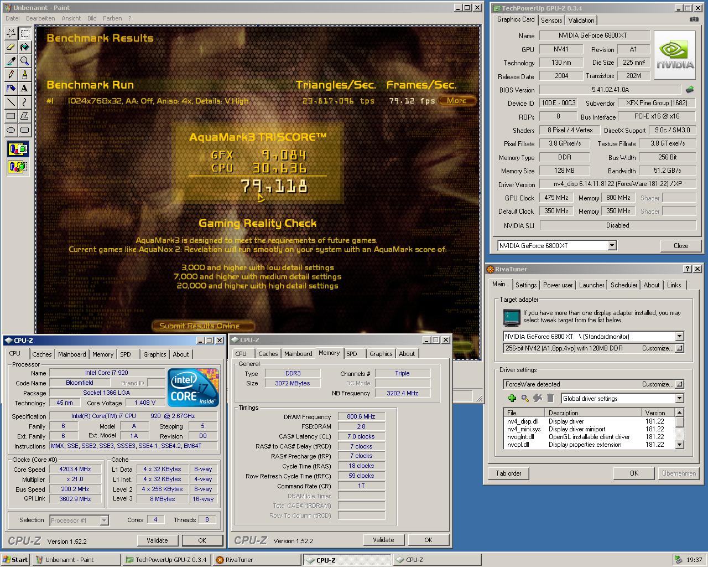Open the Bild menu in Paint

(x=92, y=18)
